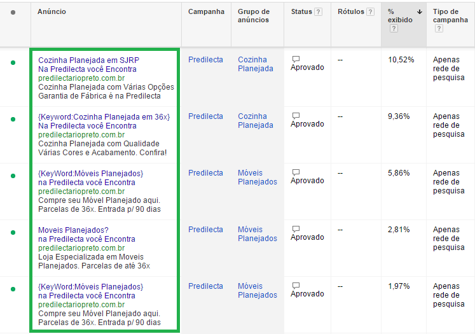This screenshot has width=475, height=334.
Task: Sort by the % exibido column header
Action: click(x=400, y=16)
